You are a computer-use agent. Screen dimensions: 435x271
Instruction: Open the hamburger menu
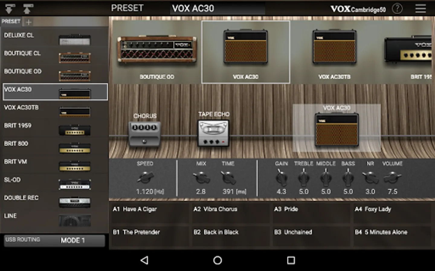coord(420,8)
